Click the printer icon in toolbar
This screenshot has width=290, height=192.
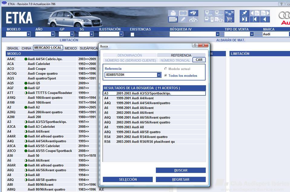[x=173, y=13]
